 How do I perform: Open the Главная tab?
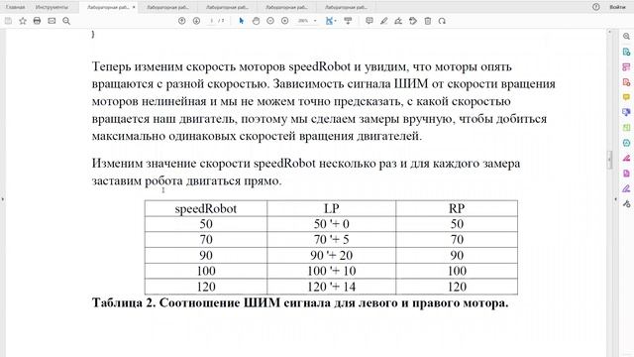16,7
